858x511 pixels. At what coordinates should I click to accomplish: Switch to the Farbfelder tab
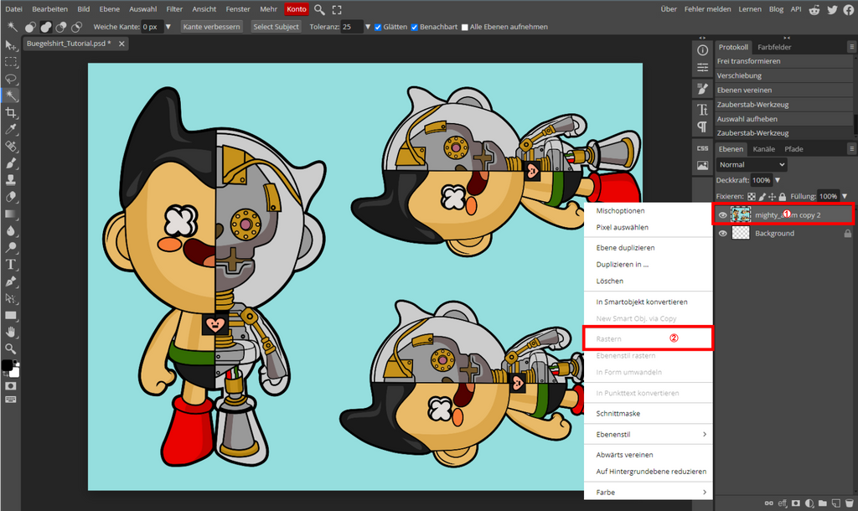click(774, 47)
